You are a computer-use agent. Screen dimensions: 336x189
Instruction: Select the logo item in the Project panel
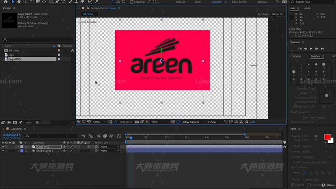coord(11,55)
